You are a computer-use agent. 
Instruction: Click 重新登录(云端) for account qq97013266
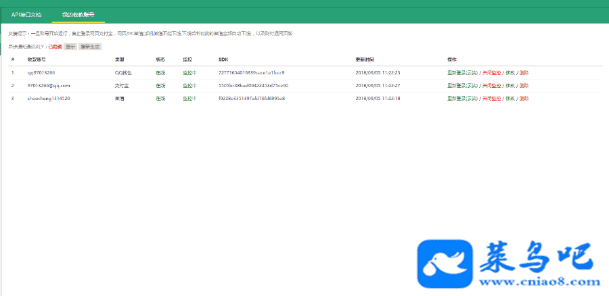point(462,73)
